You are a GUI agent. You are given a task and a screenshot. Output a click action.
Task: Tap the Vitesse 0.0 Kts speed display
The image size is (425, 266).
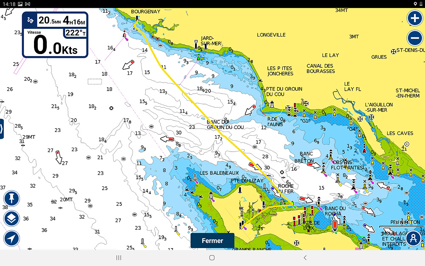(x=55, y=45)
